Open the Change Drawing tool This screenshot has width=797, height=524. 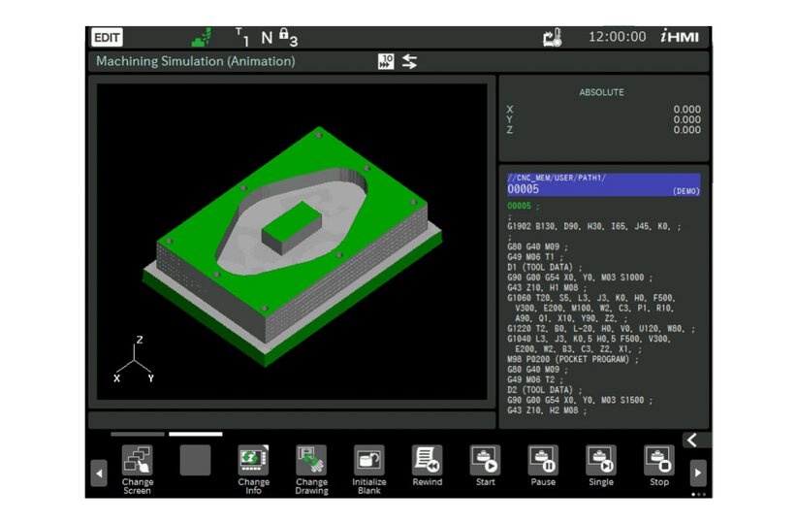click(x=311, y=461)
